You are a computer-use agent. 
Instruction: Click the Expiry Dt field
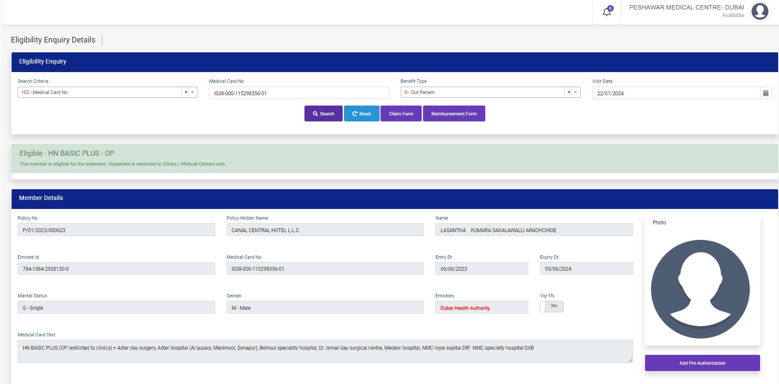(x=586, y=269)
